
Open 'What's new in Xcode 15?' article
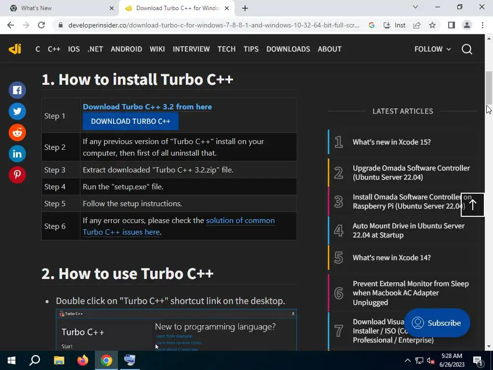click(x=391, y=142)
